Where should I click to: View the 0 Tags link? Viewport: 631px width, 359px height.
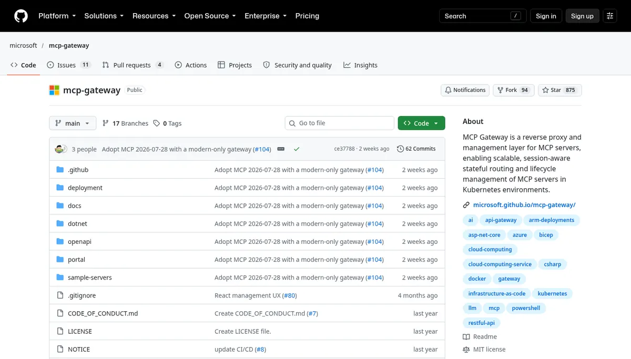click(167, 123)
